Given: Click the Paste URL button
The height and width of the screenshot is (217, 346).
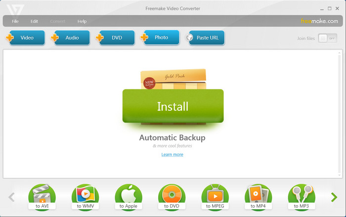Looking at the screenshot, I should pyautogui.click(x=205, y=38).
